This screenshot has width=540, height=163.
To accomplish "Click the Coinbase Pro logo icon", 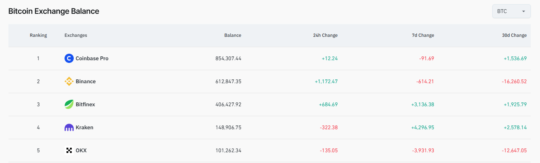I will 69,58.
